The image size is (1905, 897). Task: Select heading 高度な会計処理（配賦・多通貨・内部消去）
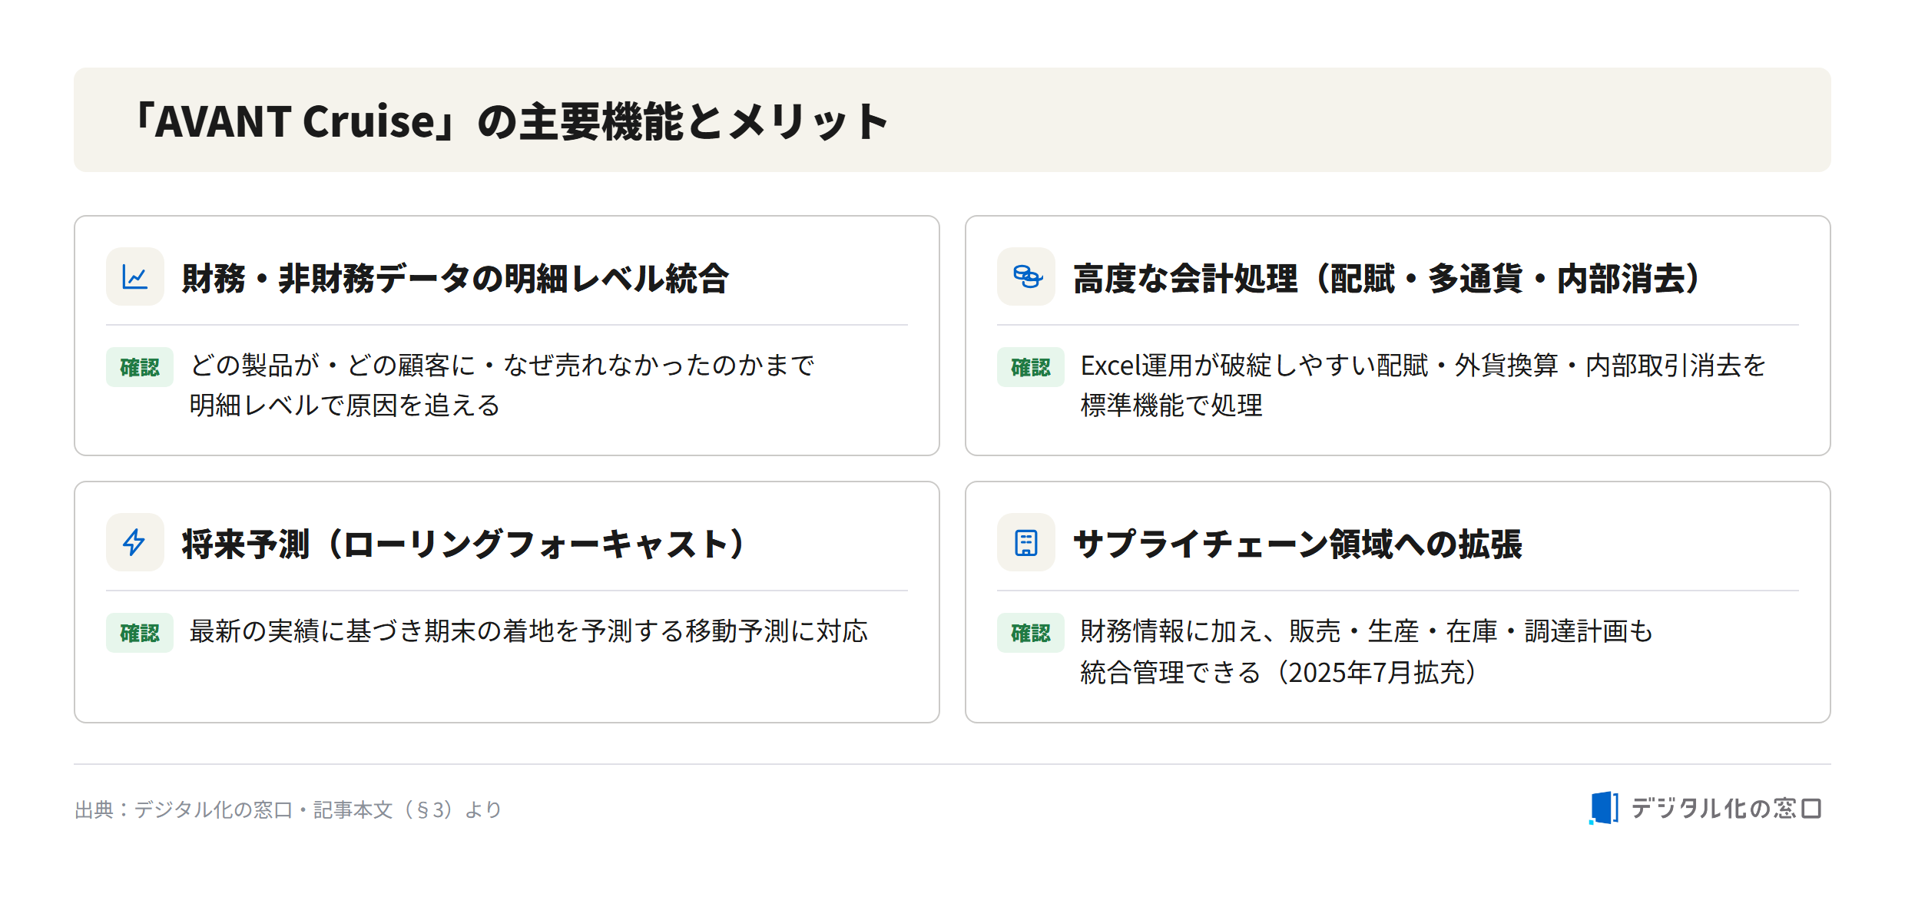1387,278
